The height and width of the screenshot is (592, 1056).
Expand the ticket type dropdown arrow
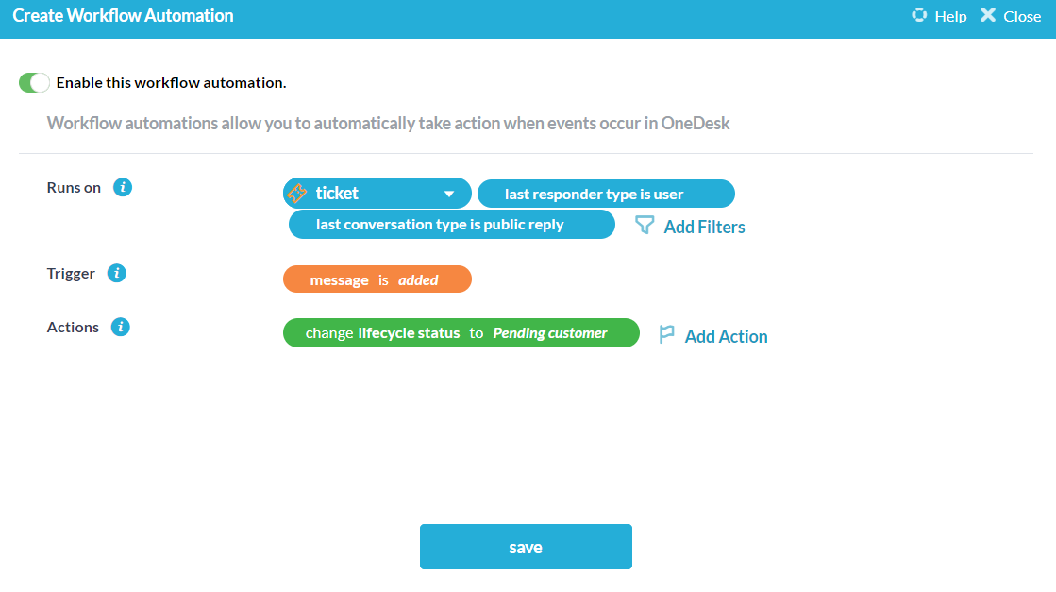pyautogui.click(x=449, y=195)
